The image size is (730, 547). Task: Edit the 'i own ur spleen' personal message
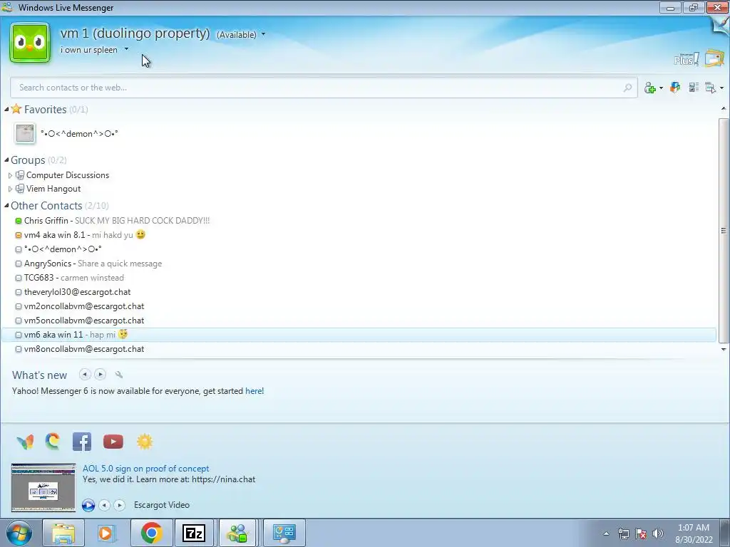click(x=89, y=50)
